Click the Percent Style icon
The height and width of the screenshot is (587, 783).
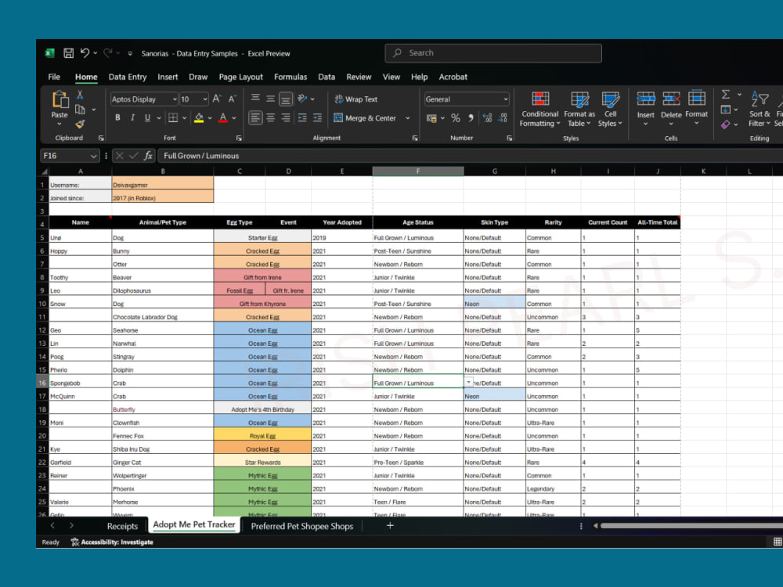tap(456, 118)
